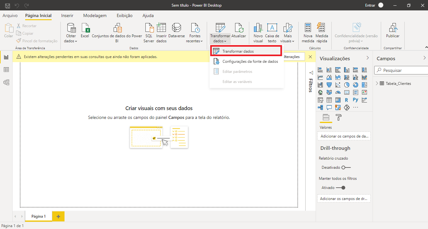
Task: Switch to the Ajuda ribbon tab
Action: pyautogui.click(x=148, y=15)
